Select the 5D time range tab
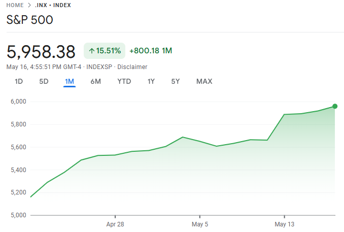This screenshot has width=344, height=232. [x=44, y=81]
